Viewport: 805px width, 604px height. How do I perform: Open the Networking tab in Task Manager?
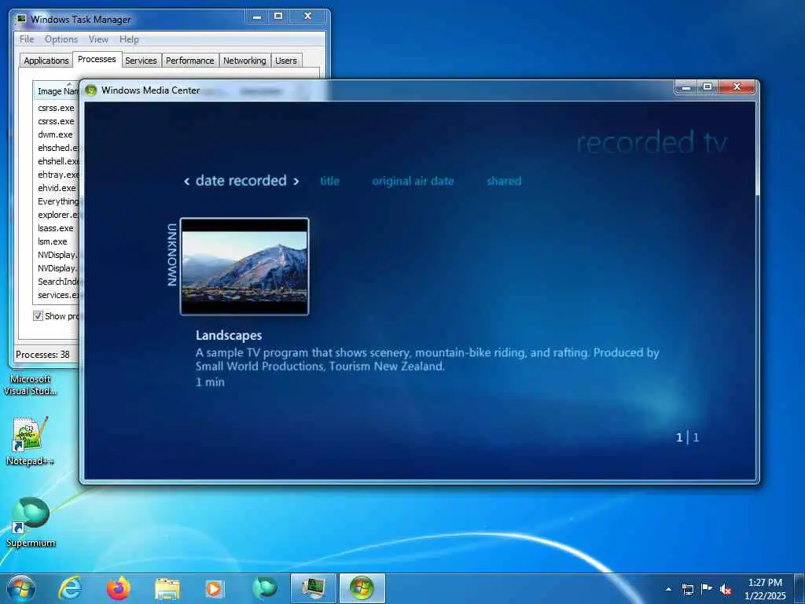(244, 61)
